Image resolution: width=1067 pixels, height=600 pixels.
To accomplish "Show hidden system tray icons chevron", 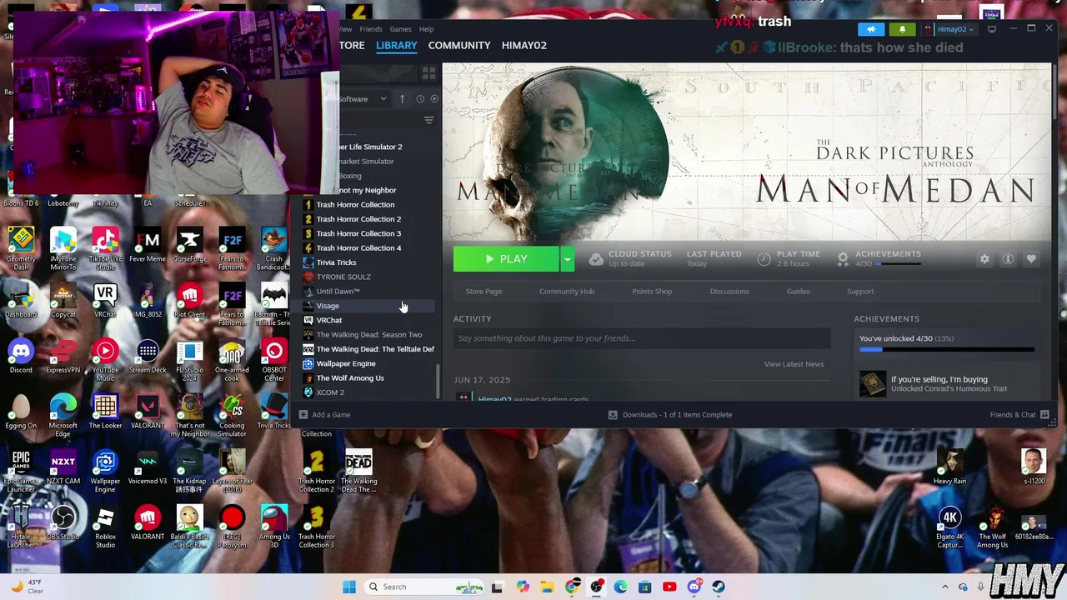I will pos(944,587).
